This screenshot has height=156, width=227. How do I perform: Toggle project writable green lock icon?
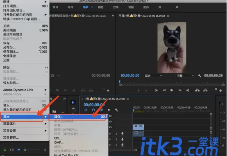[x=5, y=150]
